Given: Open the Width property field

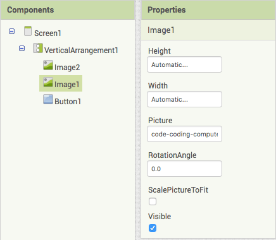Looking at the screenshot, I should coord(184,99).
